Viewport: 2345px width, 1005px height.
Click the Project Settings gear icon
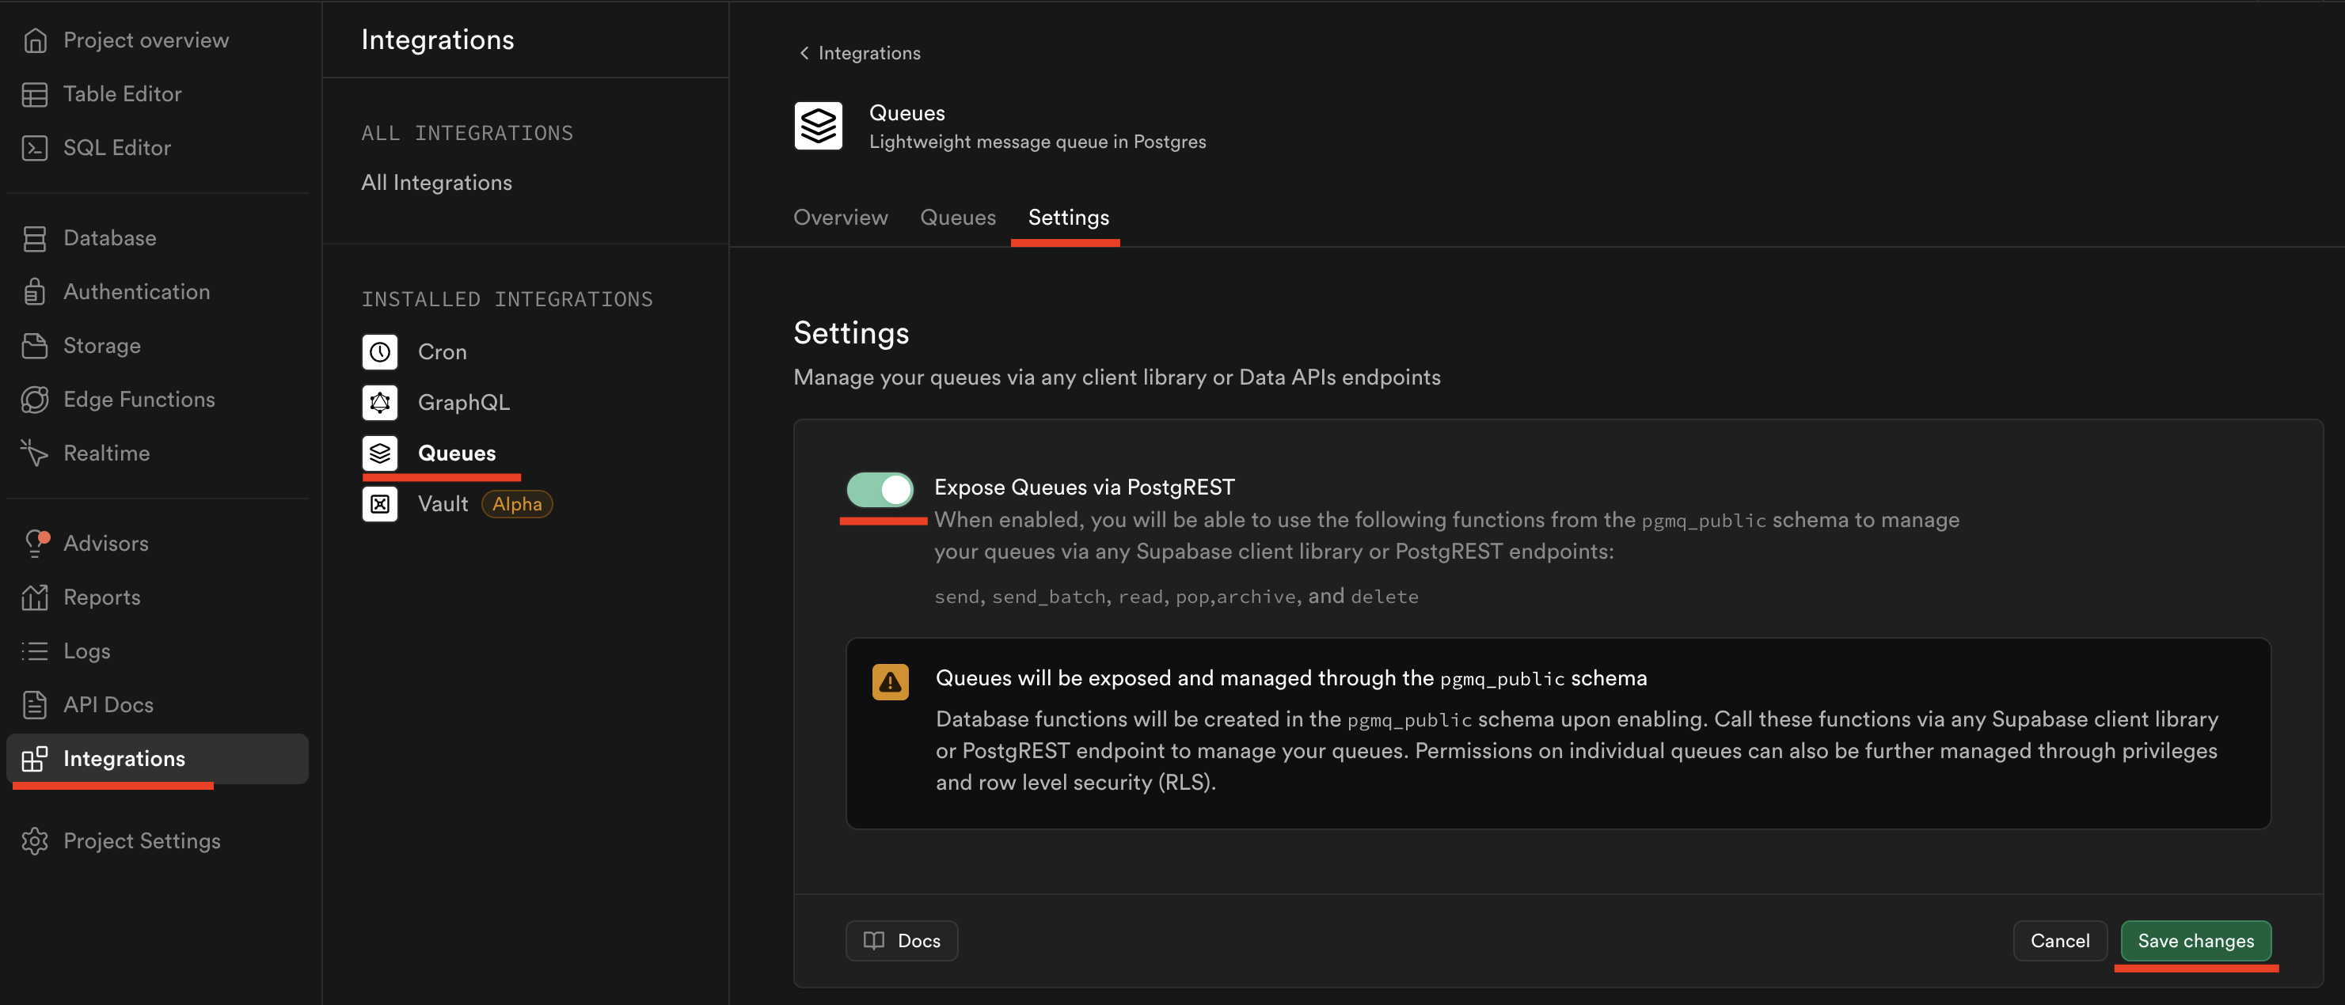(35, 840)
